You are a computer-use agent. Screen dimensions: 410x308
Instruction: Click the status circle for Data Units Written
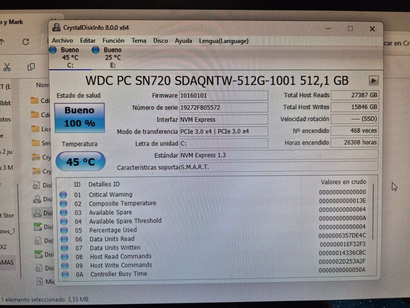tap(65, 248)
